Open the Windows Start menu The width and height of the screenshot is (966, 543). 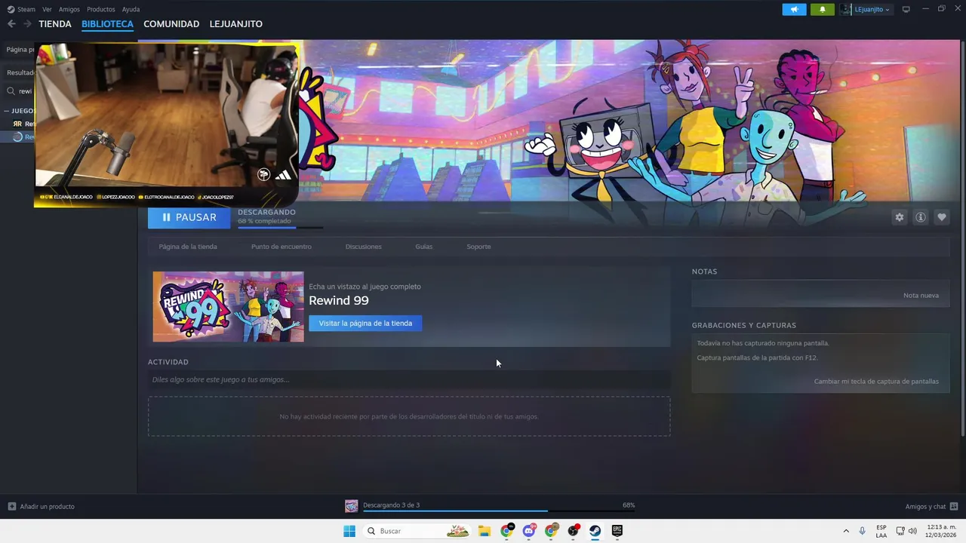tap(349, 531)
